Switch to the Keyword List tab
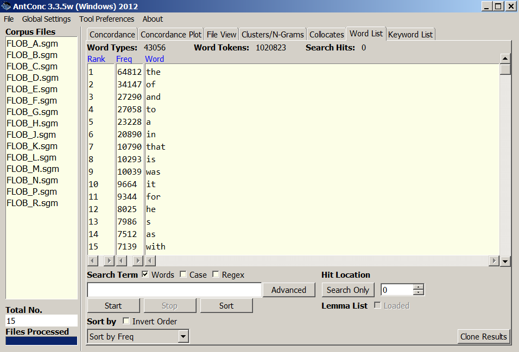Screen dimensions: 519x352 click(x=410, y=34)
